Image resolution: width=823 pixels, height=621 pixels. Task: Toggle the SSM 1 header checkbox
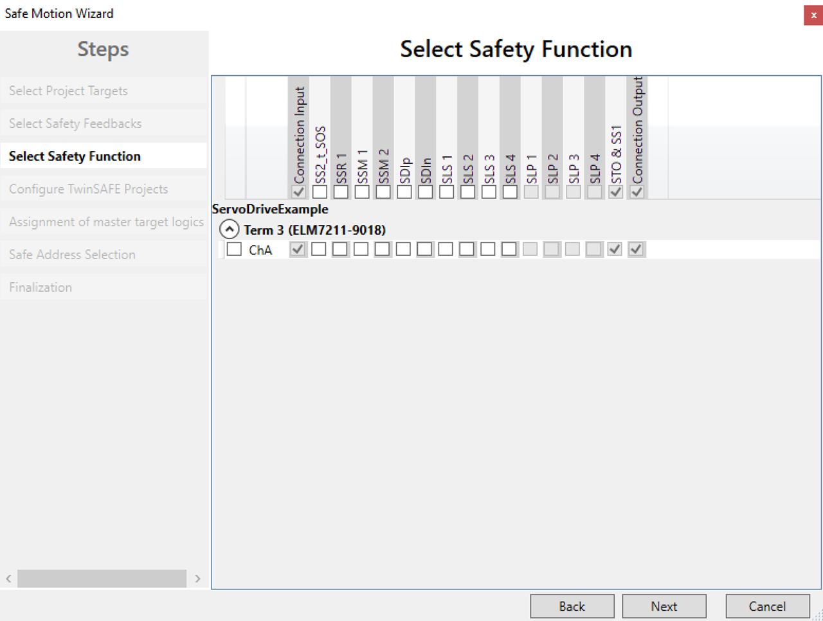[362, 192]
